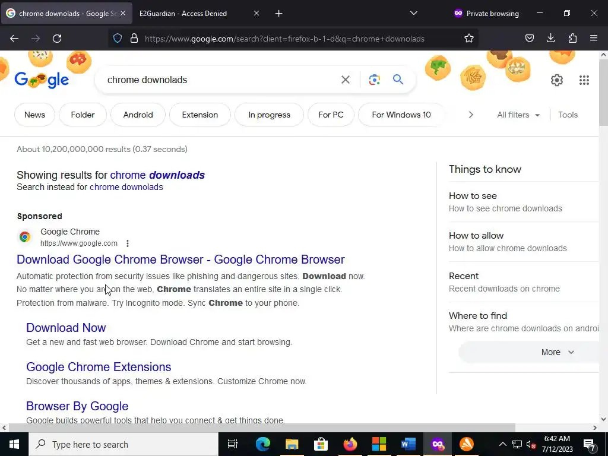The image size is (608, 456).
Task: Open Google Chrome Extensions sitelink
Action: pos(99,367)
